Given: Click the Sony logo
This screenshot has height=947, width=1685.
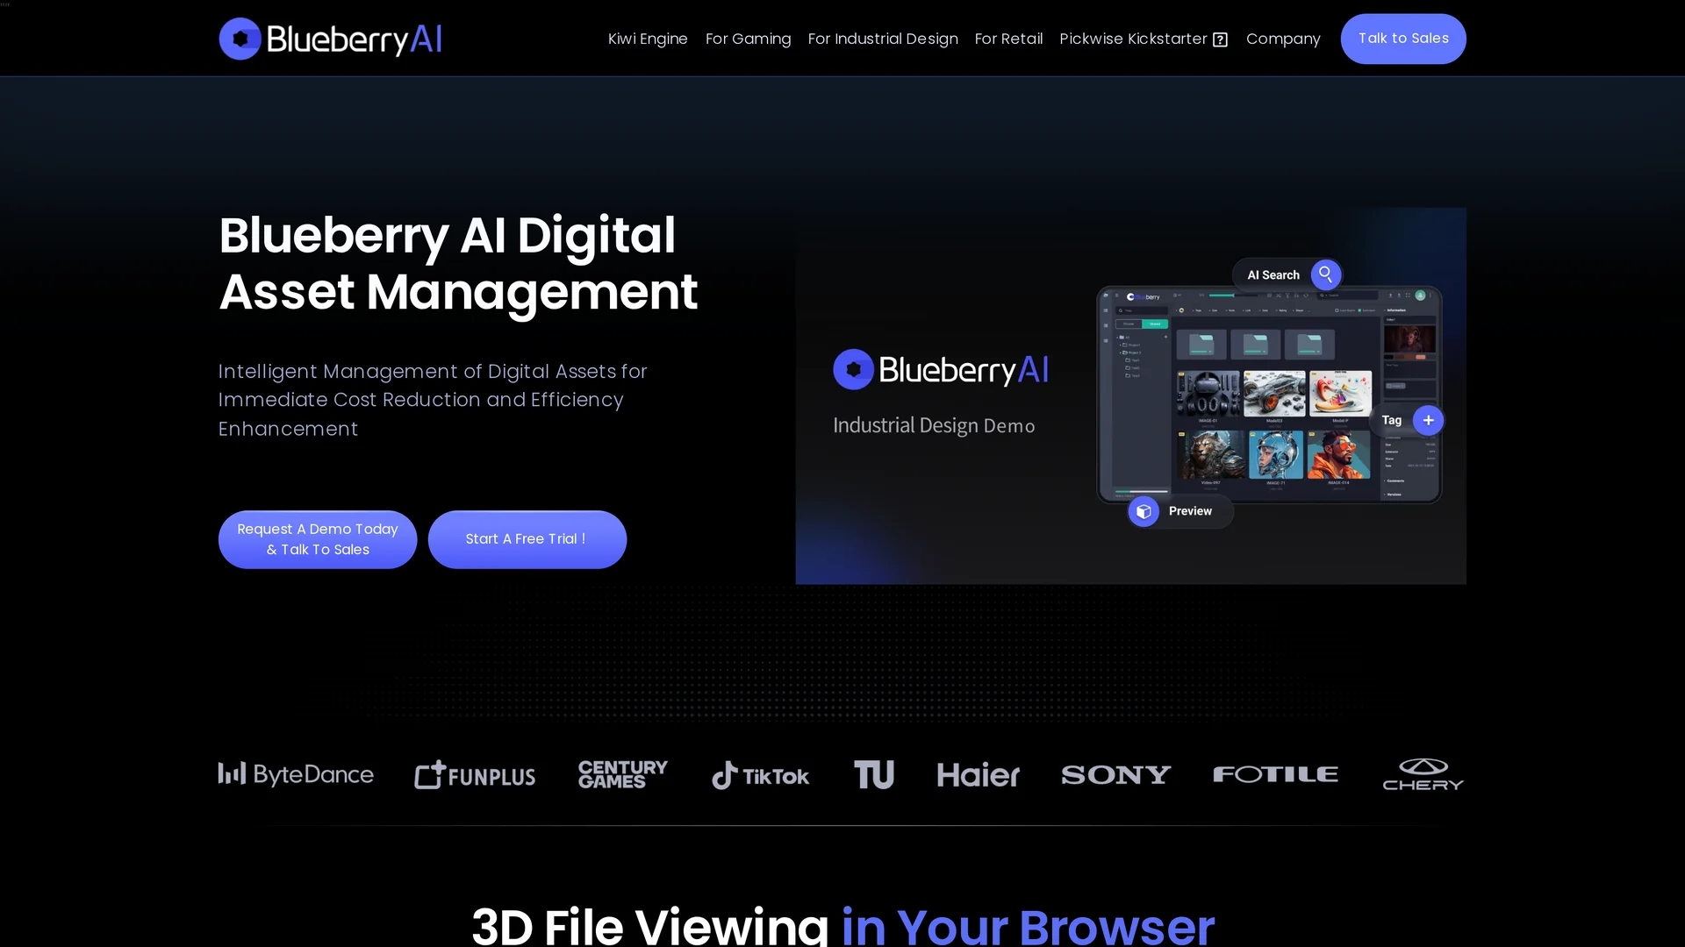Looking at the screenshot, I should 1116,775.
